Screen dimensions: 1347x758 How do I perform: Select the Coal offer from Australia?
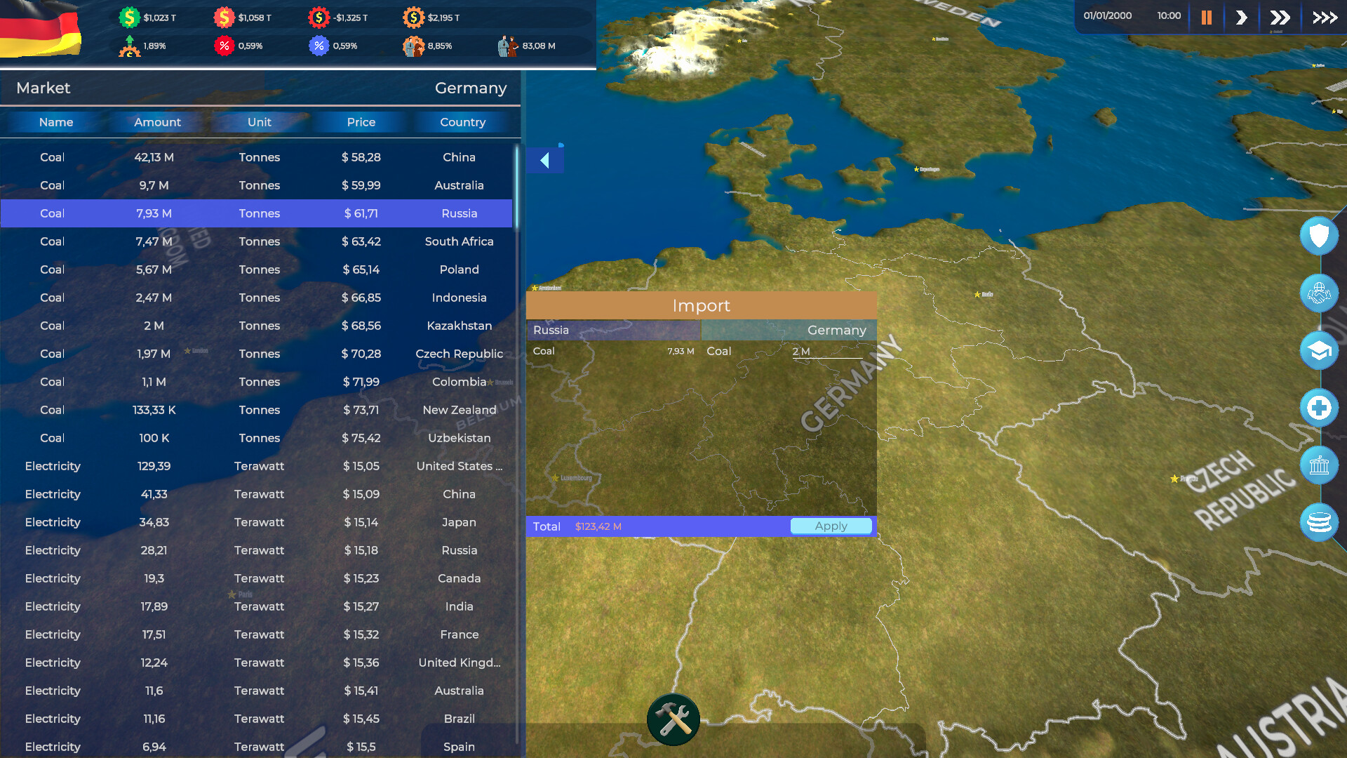click(260, 185)
